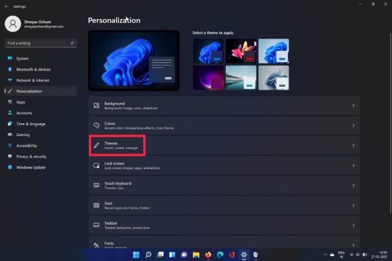
Task: Launch Office from the taskbar
Action: coord(232,255)
